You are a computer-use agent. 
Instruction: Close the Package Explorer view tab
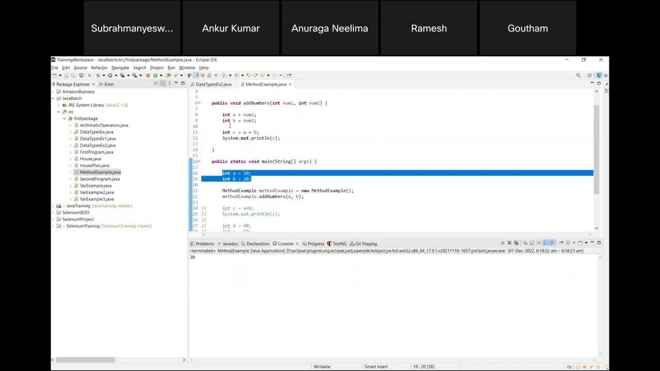pos(93,84)
